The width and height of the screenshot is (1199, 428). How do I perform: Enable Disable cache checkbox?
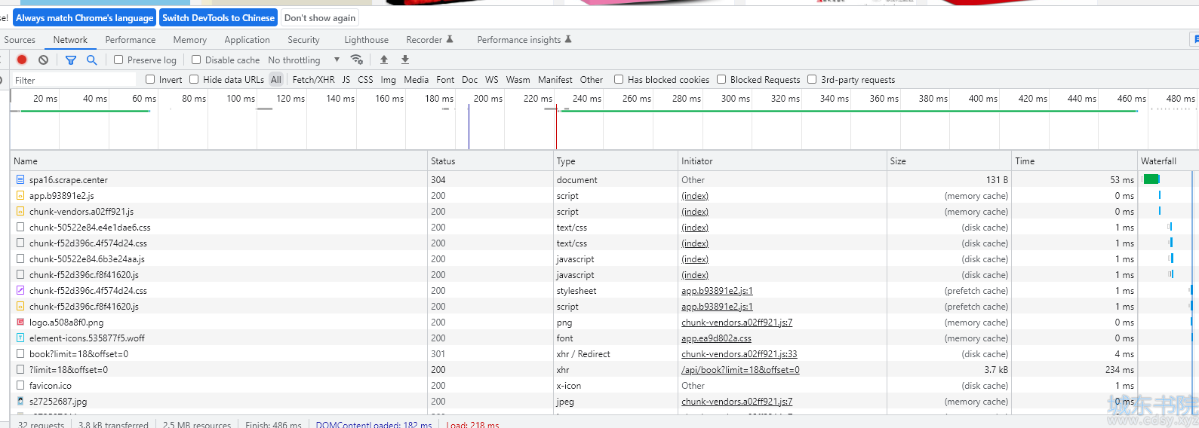click(196, 60)
